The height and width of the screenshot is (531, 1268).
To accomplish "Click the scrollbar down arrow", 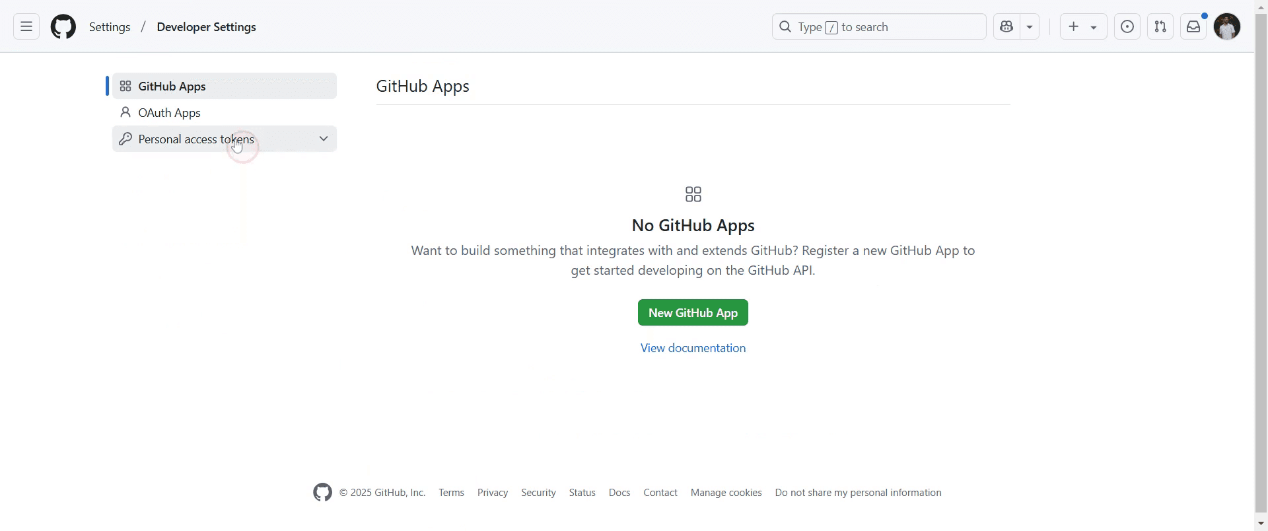I will [x=1261, y=524].
